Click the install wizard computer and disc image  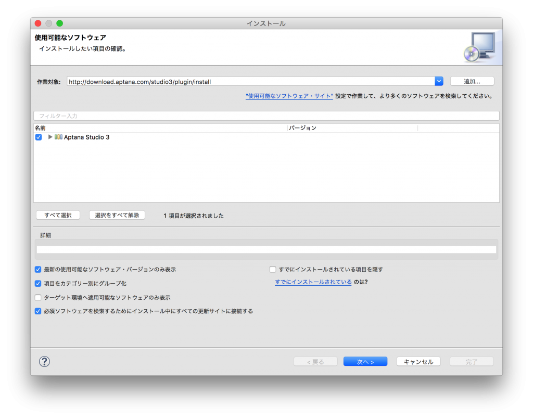pyautogui.click(x=480, y=47)
